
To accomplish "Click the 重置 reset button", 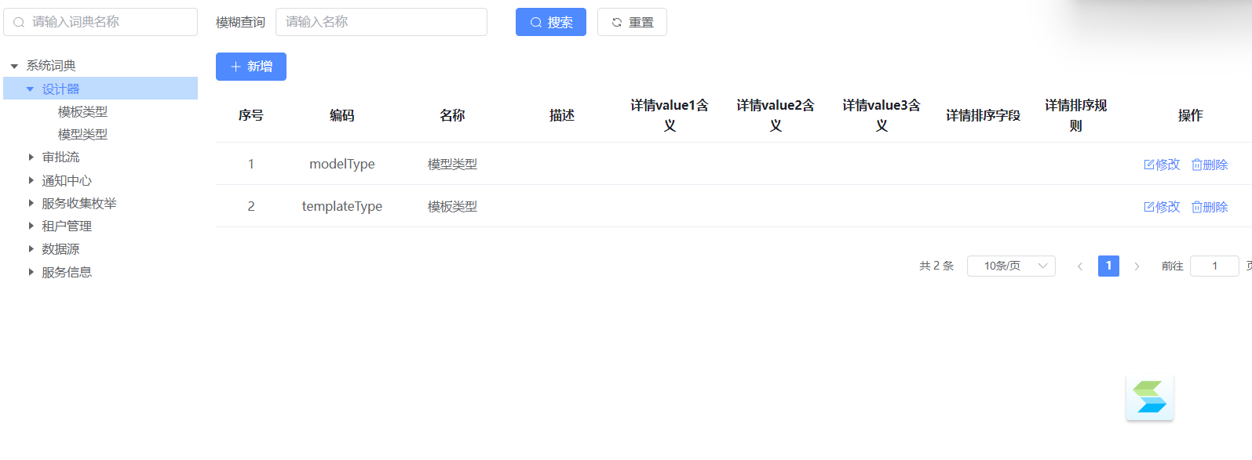I will [632, 22].
